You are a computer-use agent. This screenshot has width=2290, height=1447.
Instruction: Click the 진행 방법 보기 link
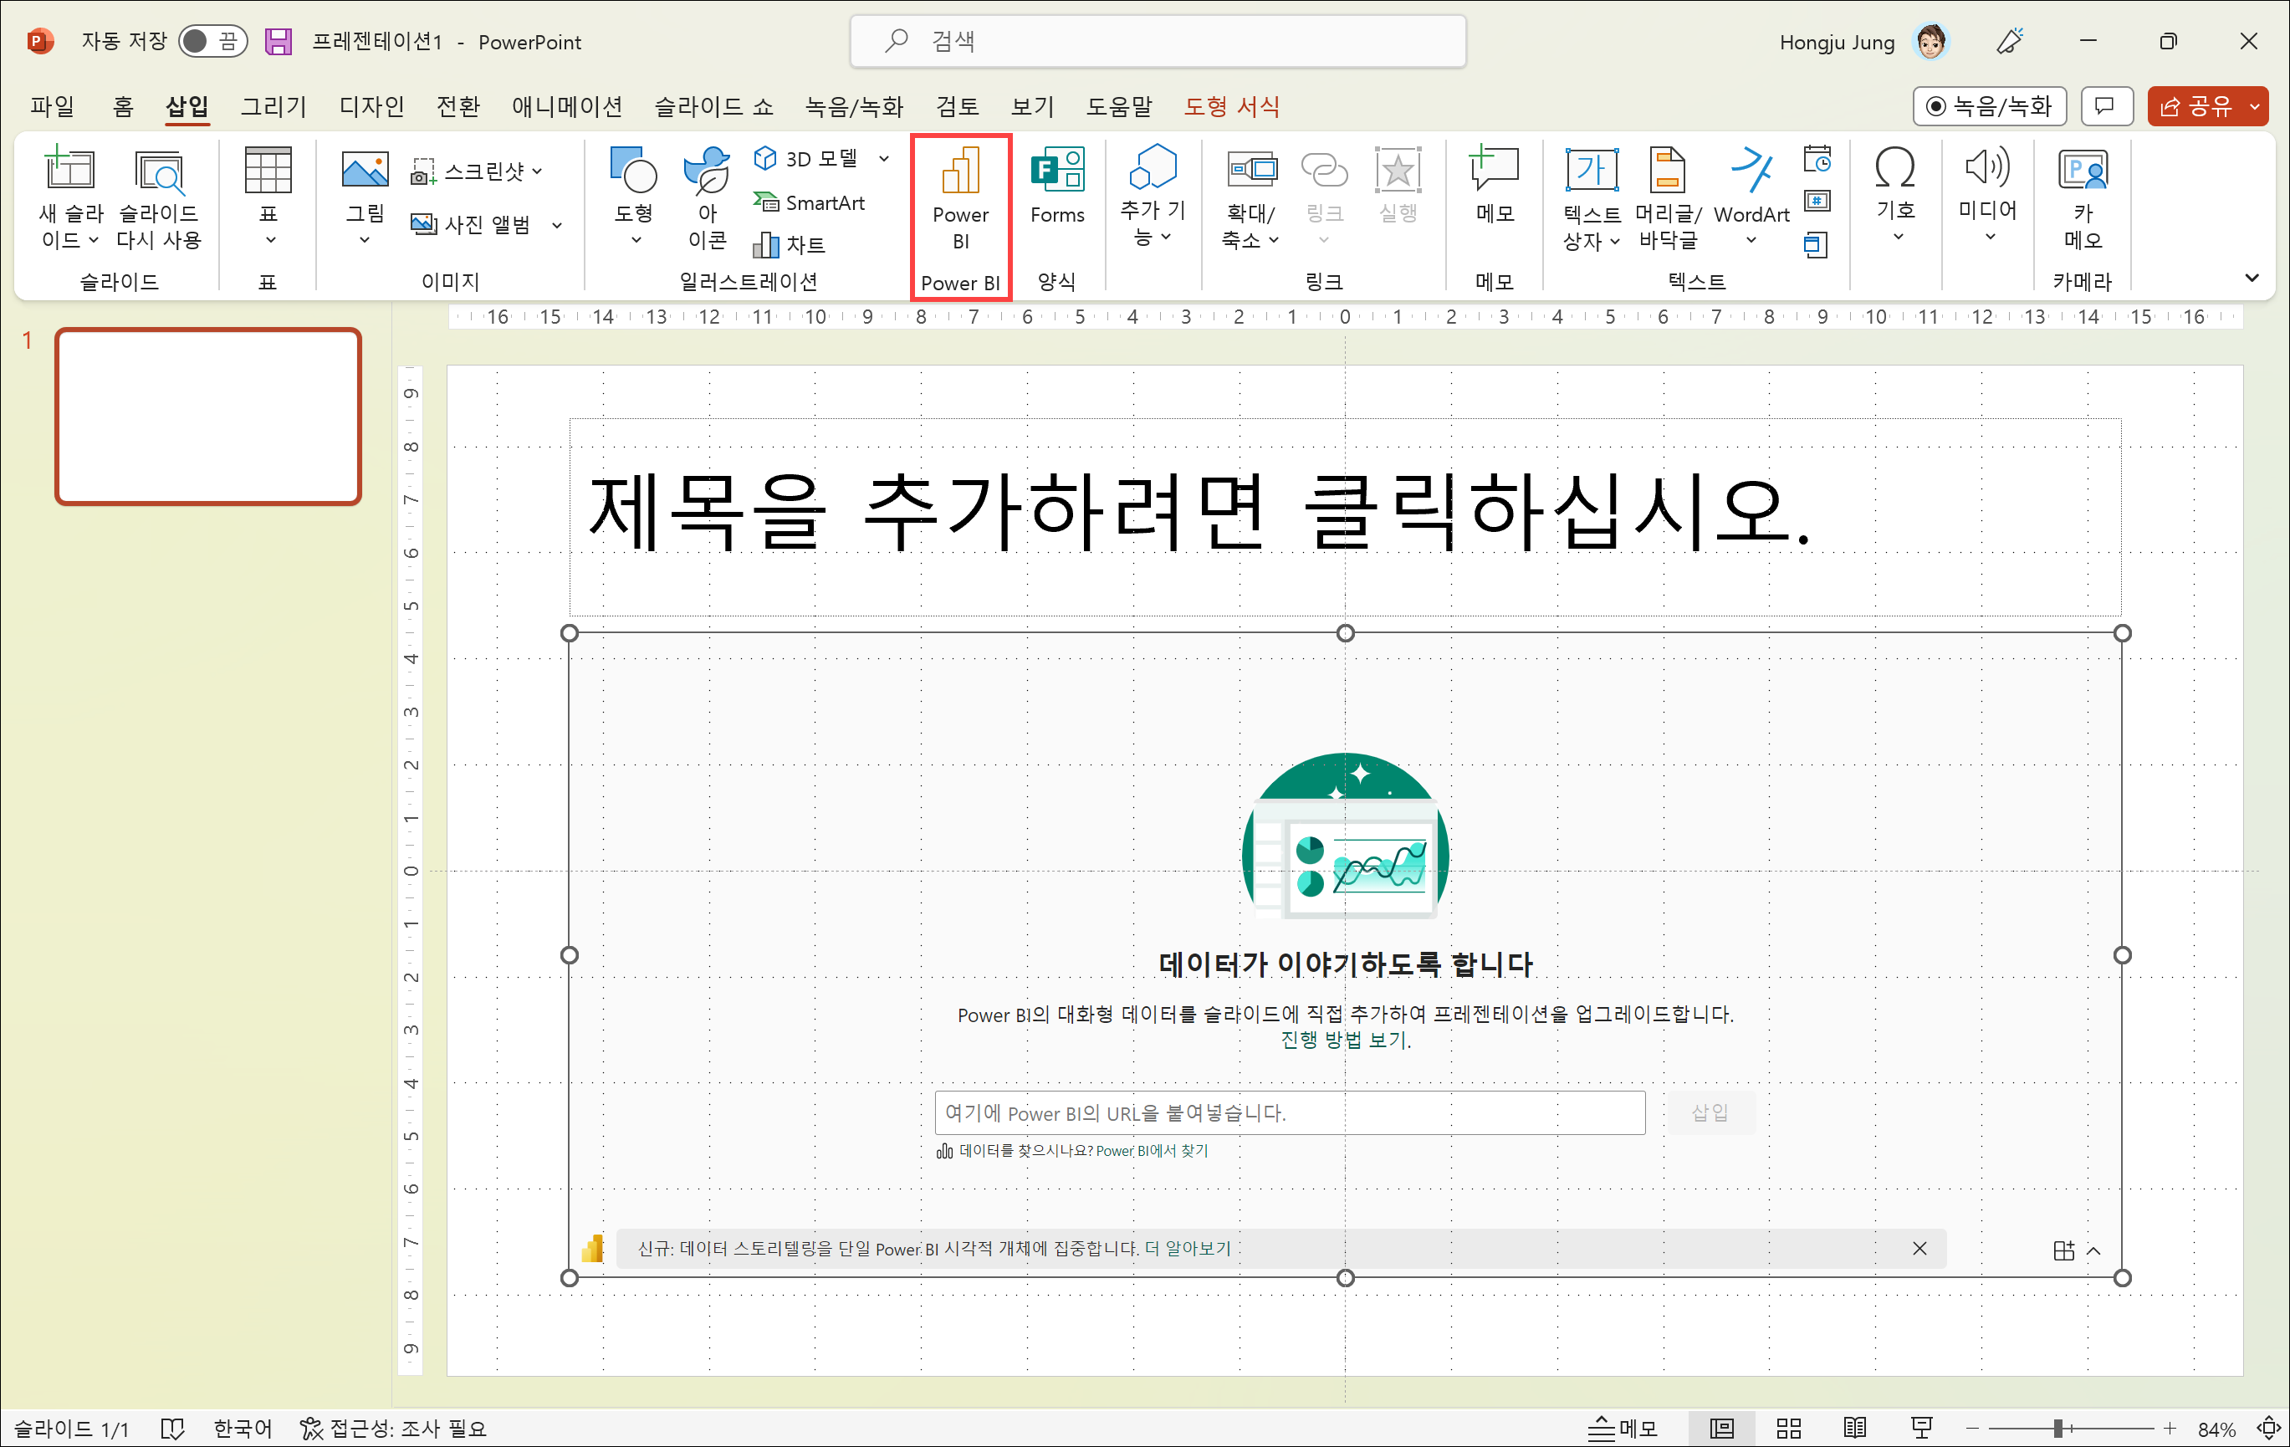[1345, 1040]
